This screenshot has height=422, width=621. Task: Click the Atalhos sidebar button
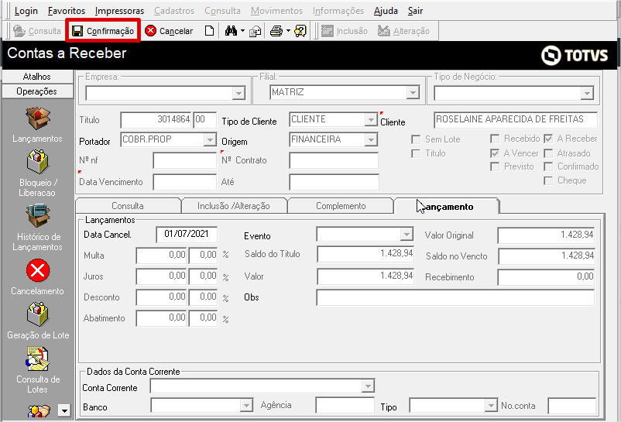(x=37, y=77)
